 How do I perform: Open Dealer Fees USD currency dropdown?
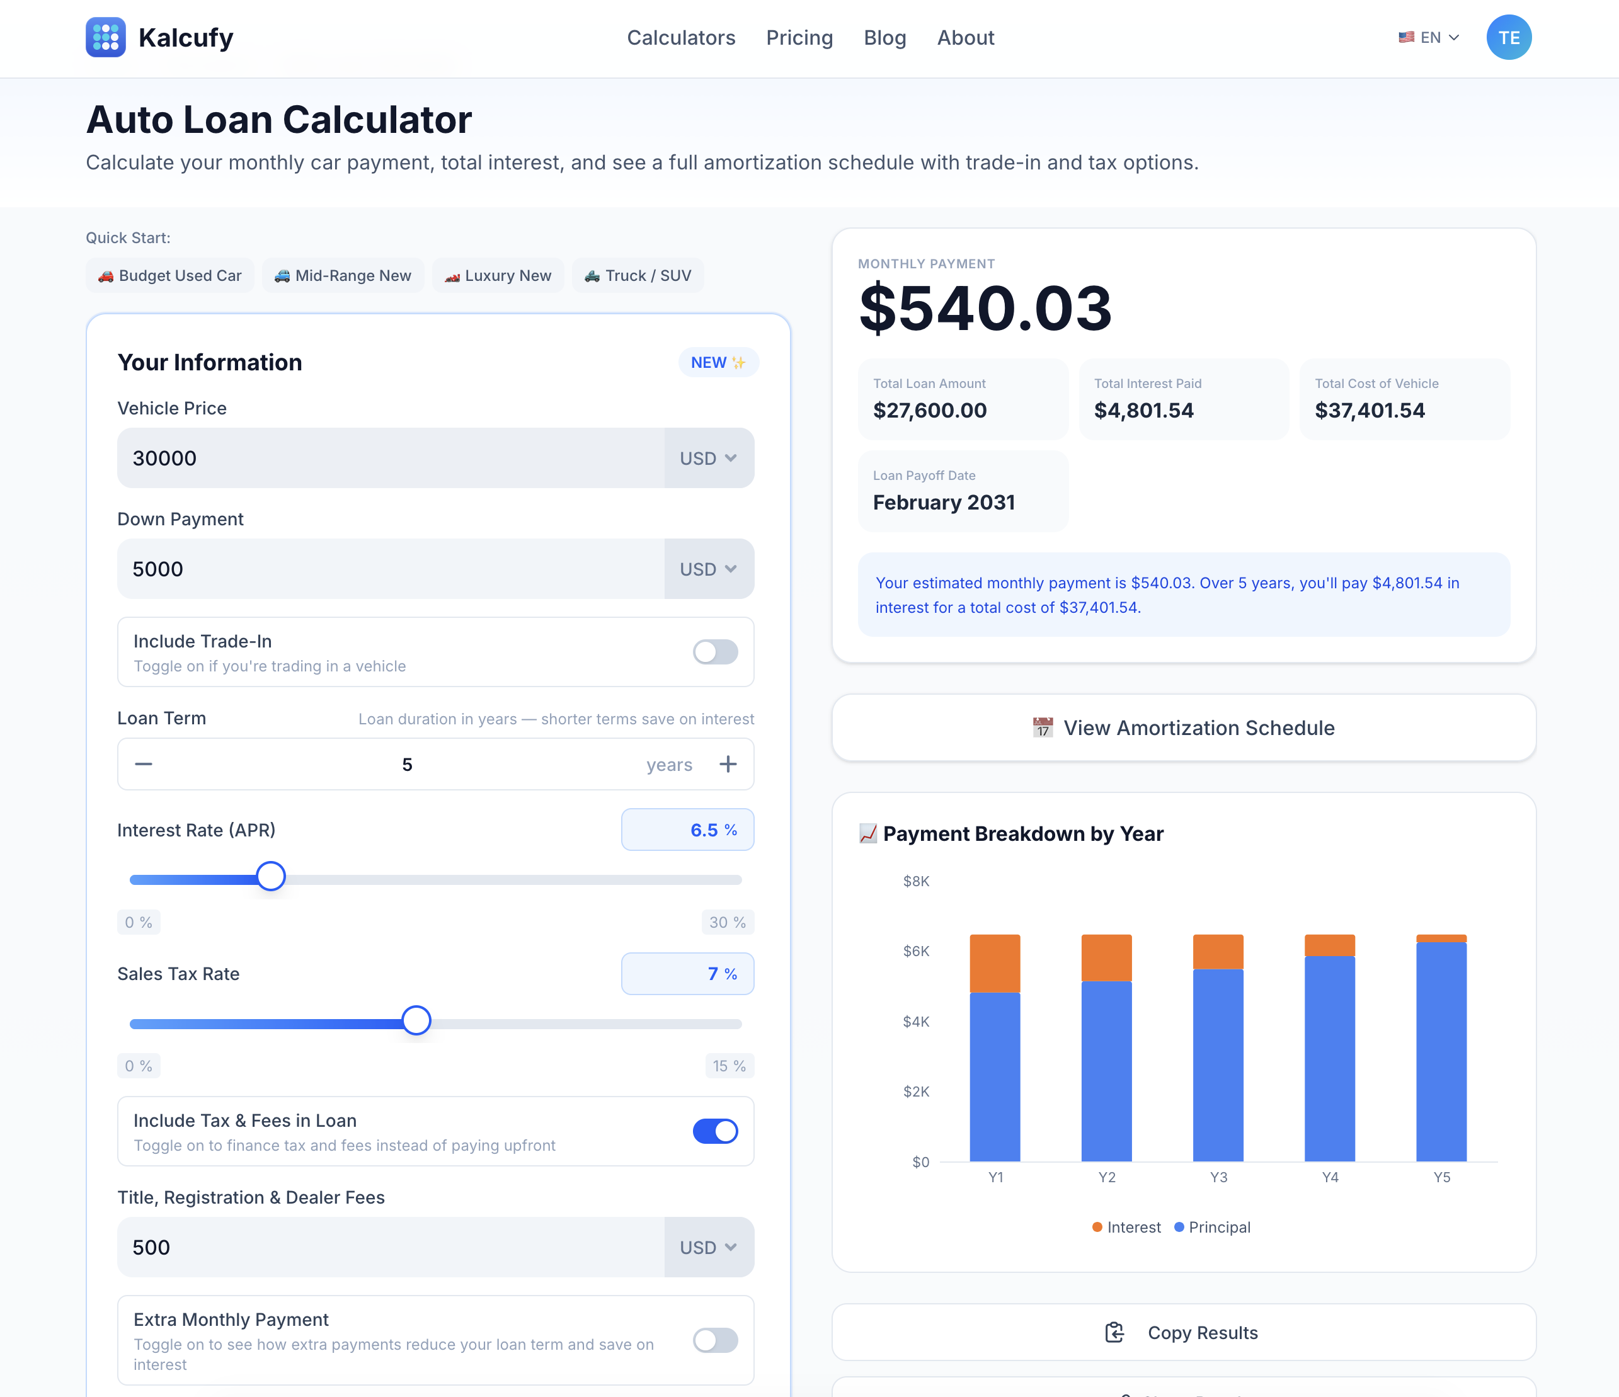709,1248
